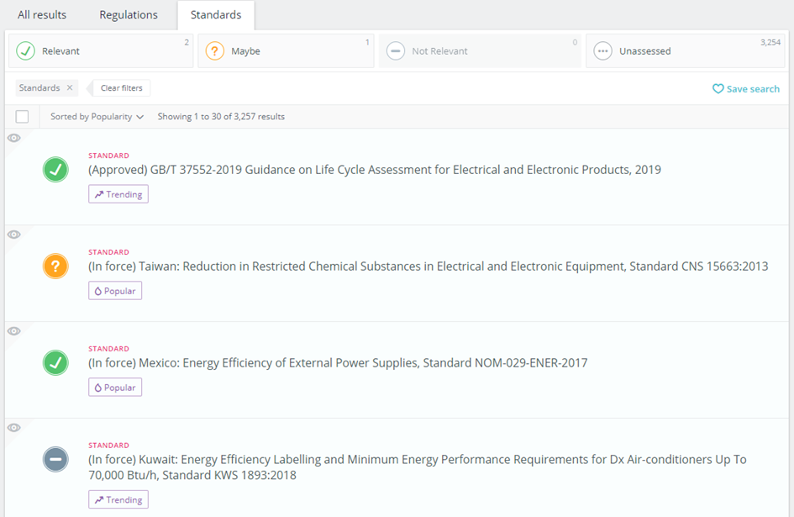Click the orange Maybe icon on the Taiwan standard
The image size is (794, 517).
tap(55, 266)
